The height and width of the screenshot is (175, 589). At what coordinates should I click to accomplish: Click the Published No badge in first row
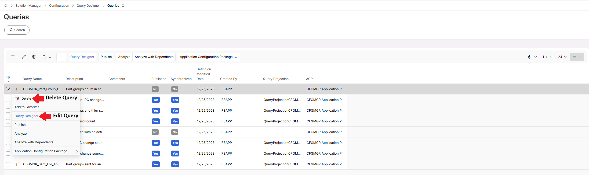click(155, 89)
